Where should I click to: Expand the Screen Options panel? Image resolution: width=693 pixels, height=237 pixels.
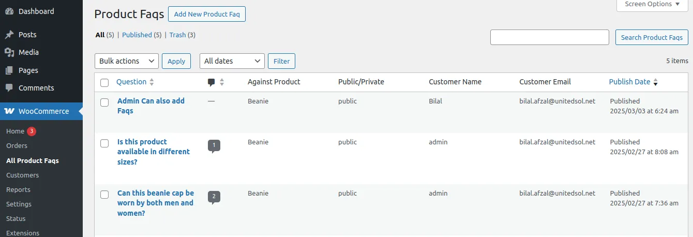(652, 4)
